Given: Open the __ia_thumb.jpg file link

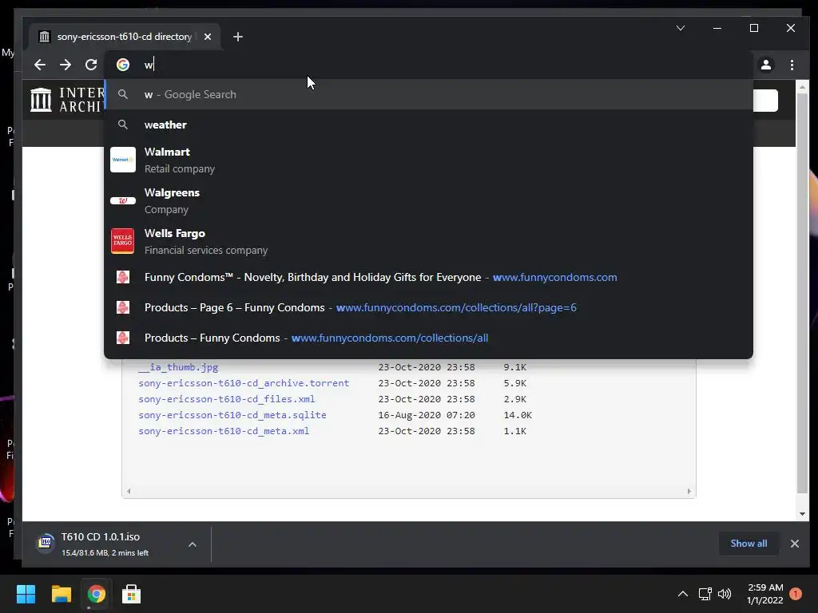Looking at the screenshot, I should [178, 367].
